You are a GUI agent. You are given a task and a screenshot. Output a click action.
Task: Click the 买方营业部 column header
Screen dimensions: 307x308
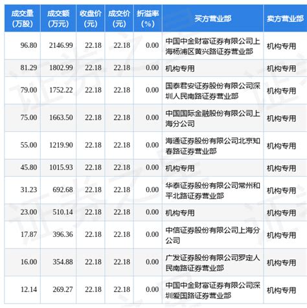[x=212, y=18]
